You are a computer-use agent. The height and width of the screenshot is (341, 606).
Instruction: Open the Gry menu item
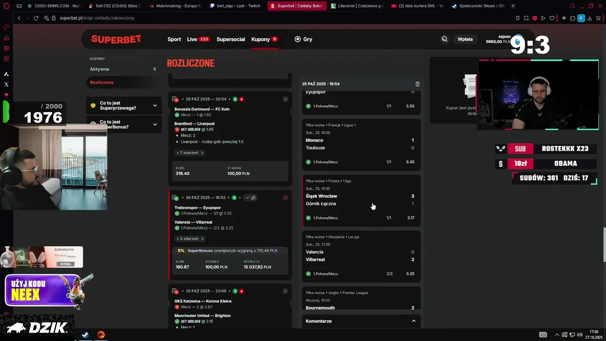click(x=303, y=39)
